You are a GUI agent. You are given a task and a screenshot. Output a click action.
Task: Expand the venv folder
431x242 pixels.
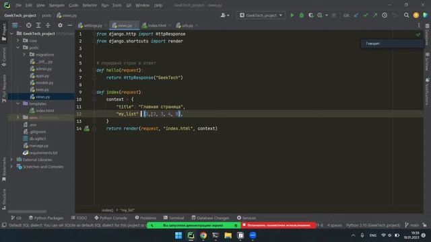tap(18, 118)
